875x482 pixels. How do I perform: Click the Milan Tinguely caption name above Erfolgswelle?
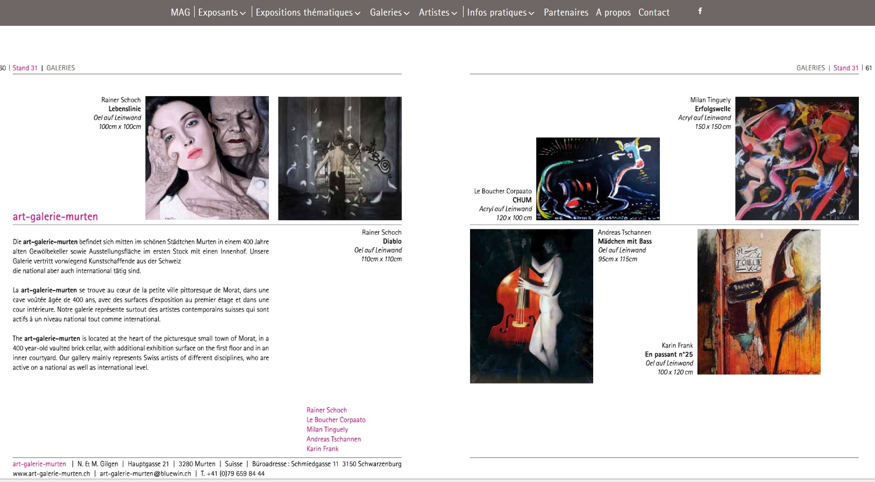pos(710,100)
